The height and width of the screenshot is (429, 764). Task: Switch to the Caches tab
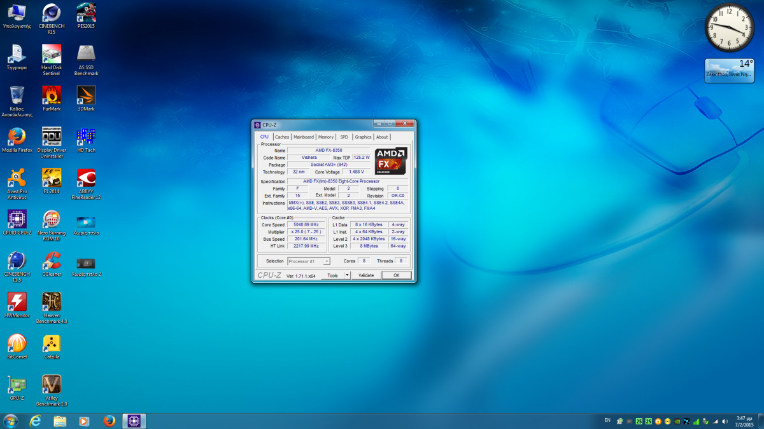click(x=282, y=137)
